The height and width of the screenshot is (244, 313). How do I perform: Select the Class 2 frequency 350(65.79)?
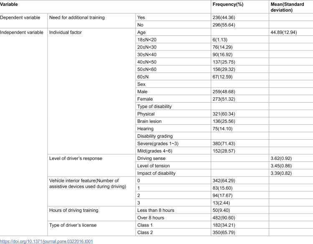pyautogui.click(x=224, y=232)
